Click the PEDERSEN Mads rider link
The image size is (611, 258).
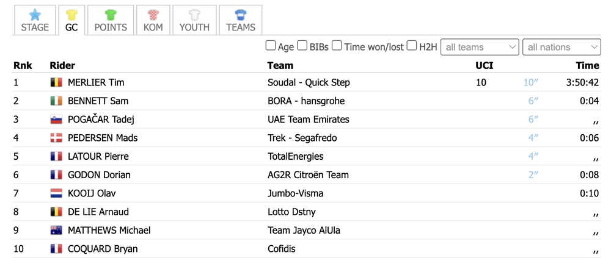(x=103, y=138)
